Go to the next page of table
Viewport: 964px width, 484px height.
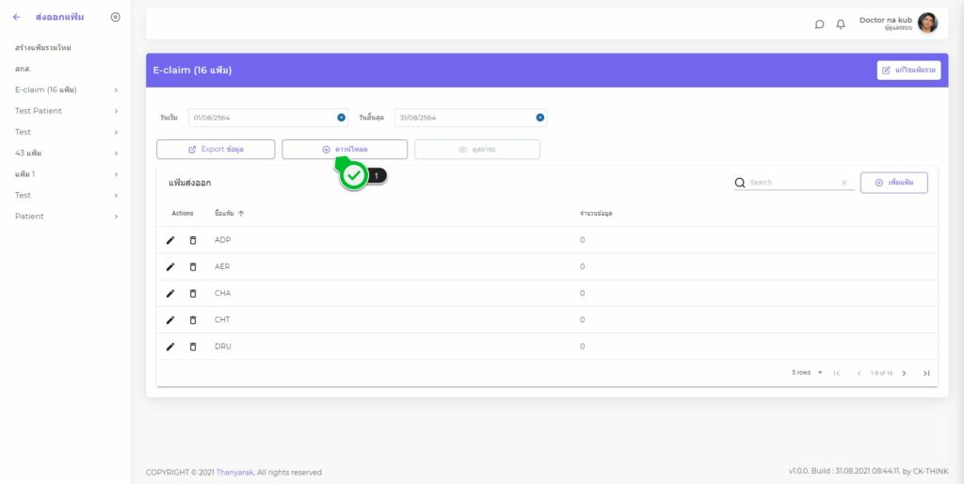coord(904,373)
